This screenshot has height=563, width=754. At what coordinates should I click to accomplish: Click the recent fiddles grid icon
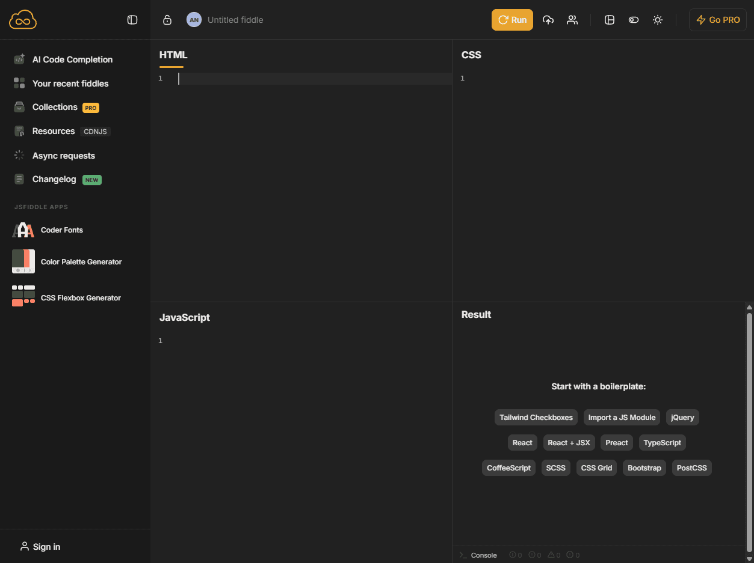[19, 83]
